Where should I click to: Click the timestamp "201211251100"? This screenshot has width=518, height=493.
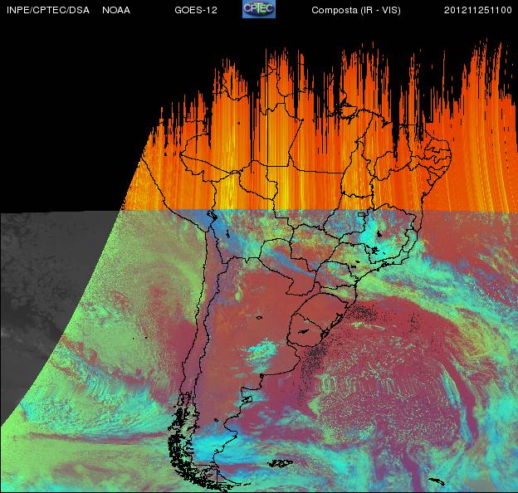point(477,10)
